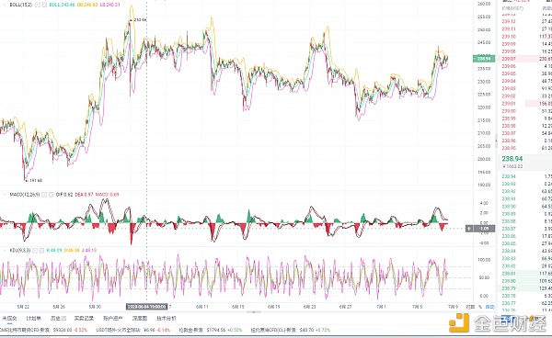
Task: Toggle percentage scale % button
Action: tap(480, 307)
